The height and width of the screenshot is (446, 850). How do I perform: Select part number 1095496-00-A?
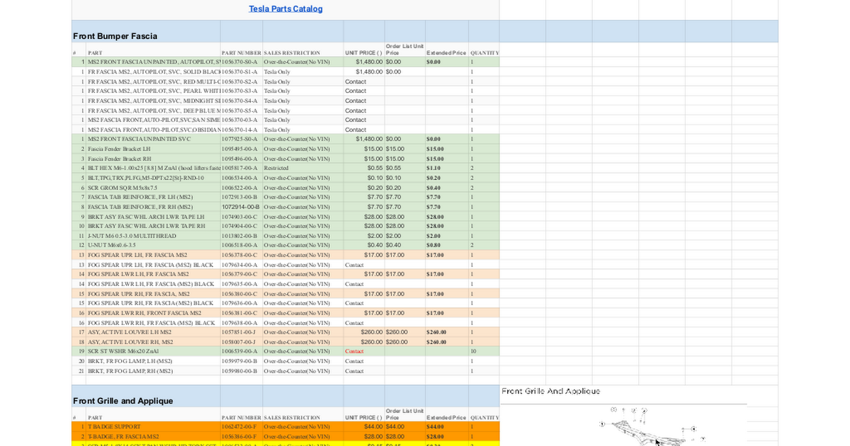pos(242,159)
